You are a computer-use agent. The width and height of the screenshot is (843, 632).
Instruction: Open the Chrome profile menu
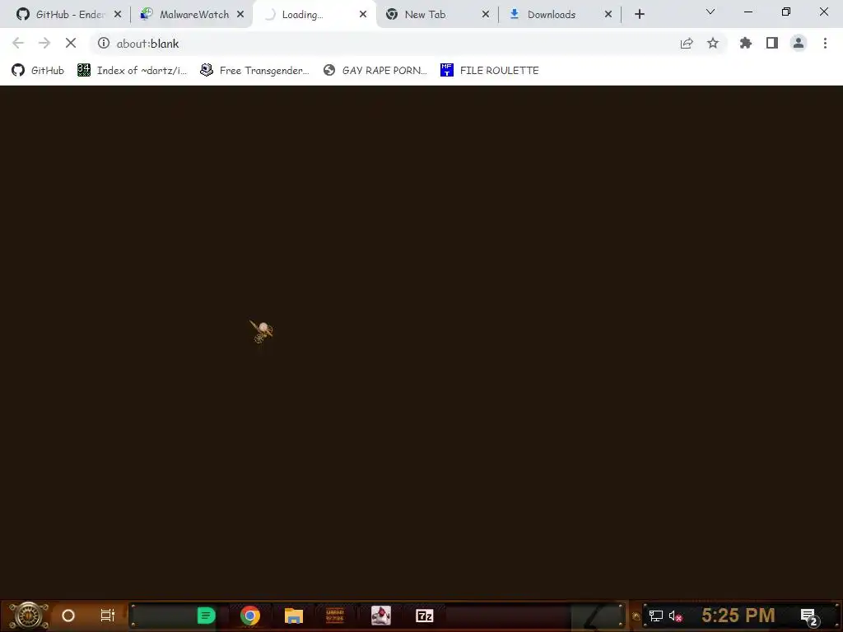(x=799, y=43)
